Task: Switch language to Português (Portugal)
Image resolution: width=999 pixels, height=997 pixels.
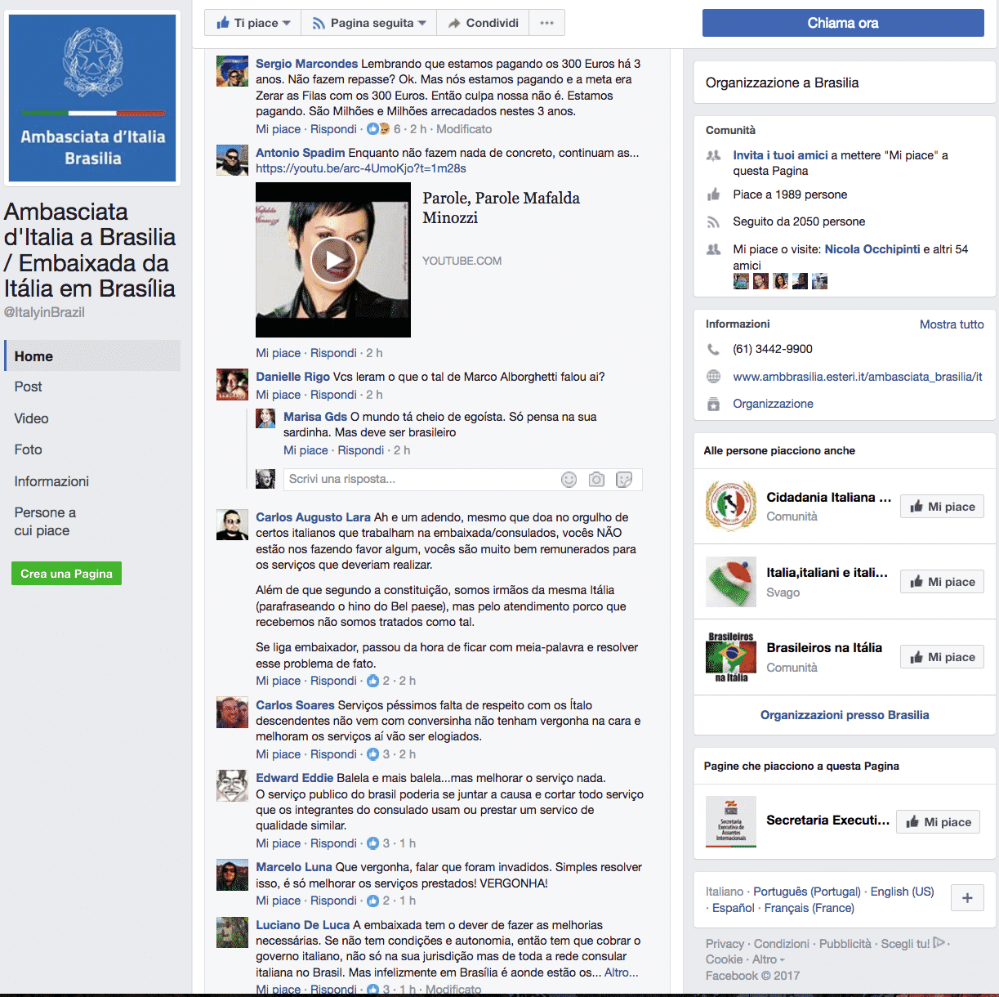Action: [x=807, y=892]
